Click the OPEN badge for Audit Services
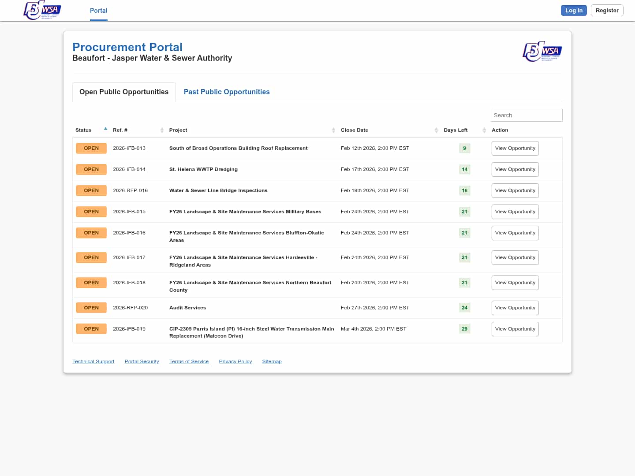Viewport: 635px width, 476px height. click(x=91, y=308)
